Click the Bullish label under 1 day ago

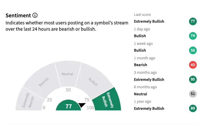pyautogui.click(x=140, y=36)
